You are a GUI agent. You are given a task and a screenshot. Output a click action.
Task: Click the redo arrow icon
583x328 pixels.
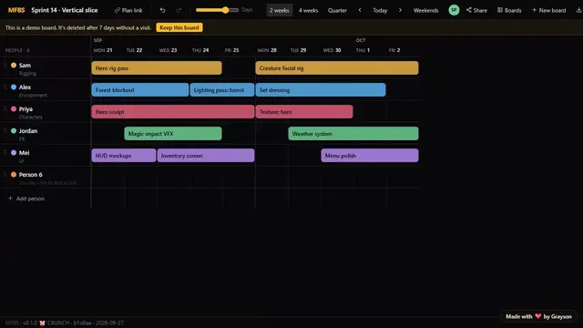[x=179, y=10]
